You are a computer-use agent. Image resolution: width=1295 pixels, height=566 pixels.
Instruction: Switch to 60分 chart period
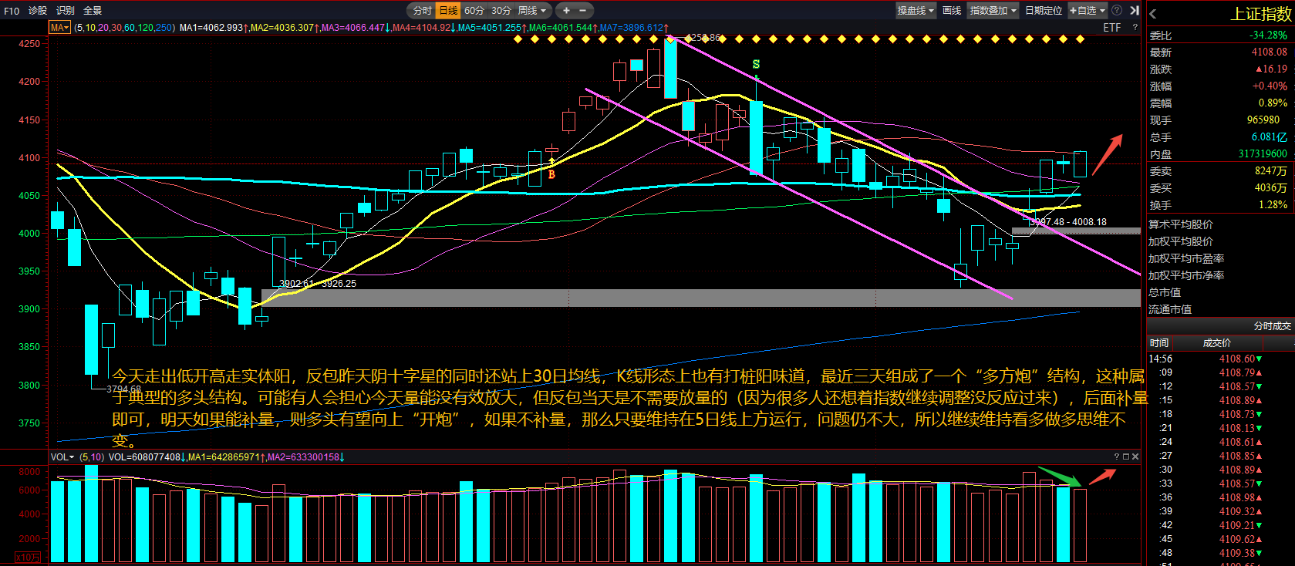pos(474,10)
